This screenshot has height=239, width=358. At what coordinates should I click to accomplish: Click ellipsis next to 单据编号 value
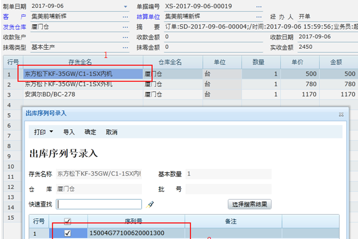tap(259, 7)
